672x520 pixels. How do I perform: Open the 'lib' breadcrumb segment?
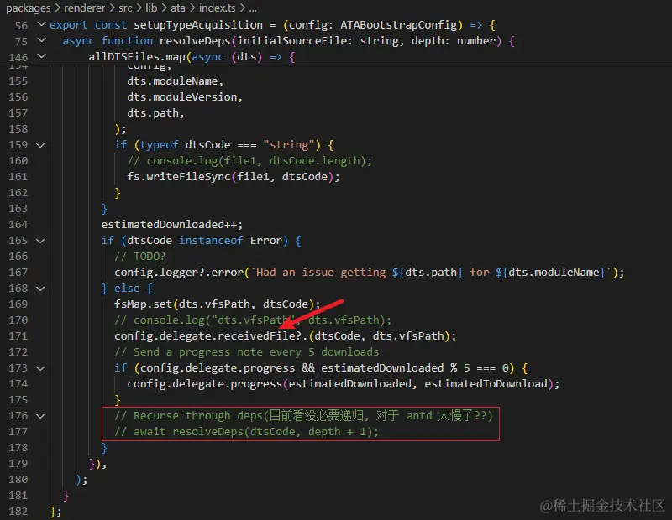(151, 8)
